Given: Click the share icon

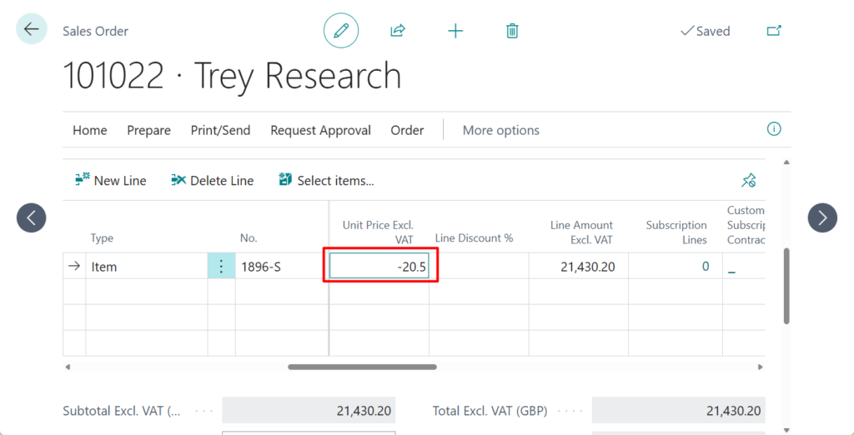Looking at the screenshot, I should pos(398,31).
